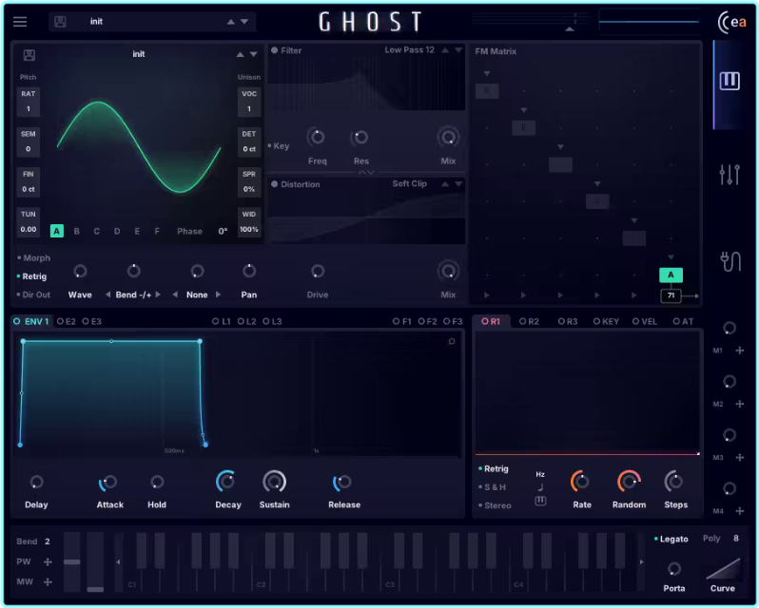Click the plus icon beside PW
Screen dimensions: 759x608
click(48, 561)
